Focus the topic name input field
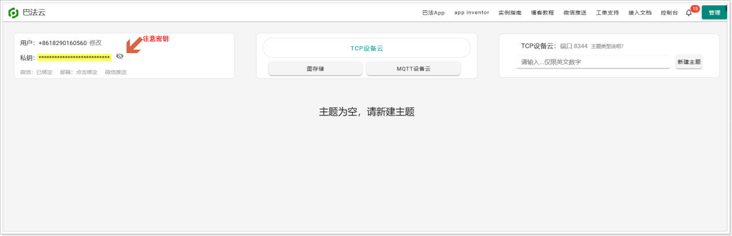 tap(593, 62)
